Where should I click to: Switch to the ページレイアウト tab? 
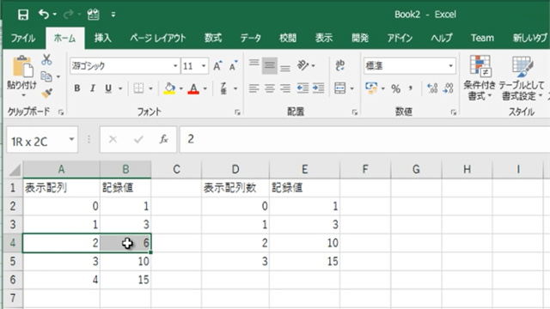(158, 38)
